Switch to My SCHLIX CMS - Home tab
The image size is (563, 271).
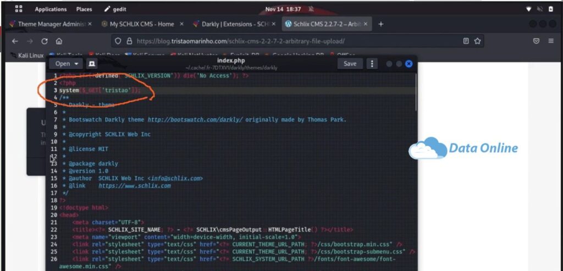pyautogui.click(x=142, y=24)
